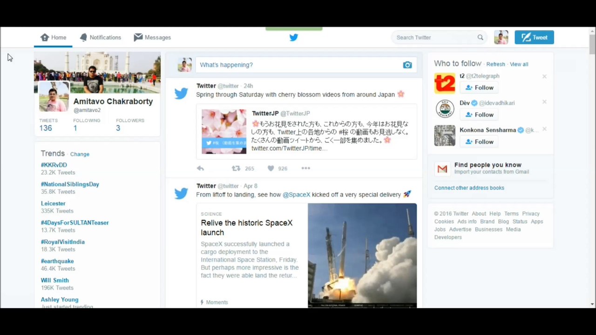This screenshot has height=335, width=596.
Task: Open t2 telegraph logo avatar
Action: pos(445,83)
